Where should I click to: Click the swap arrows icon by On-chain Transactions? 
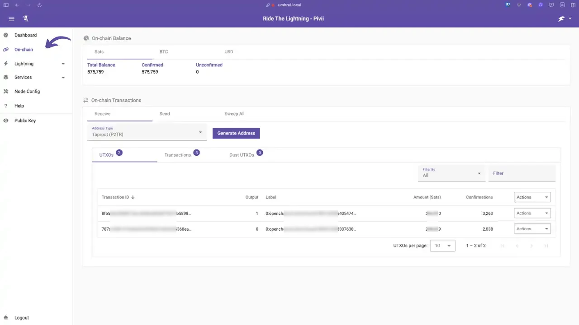[86, 100]
